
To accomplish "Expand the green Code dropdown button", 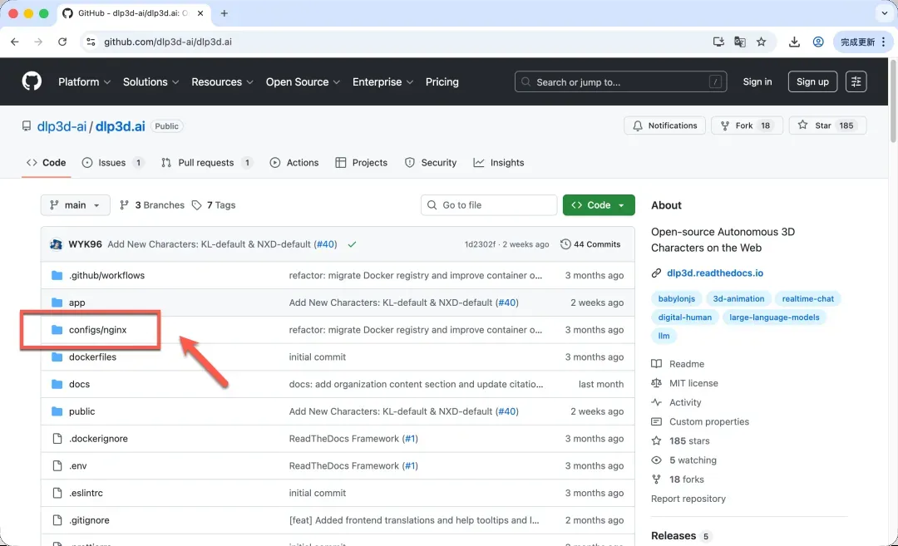I will click(599, 205).
